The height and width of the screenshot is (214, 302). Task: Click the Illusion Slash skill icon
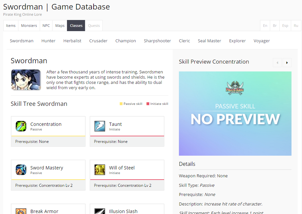pos(100,211)
